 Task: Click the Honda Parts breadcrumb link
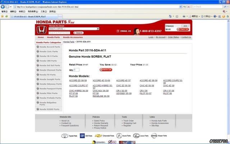(69, 42)
